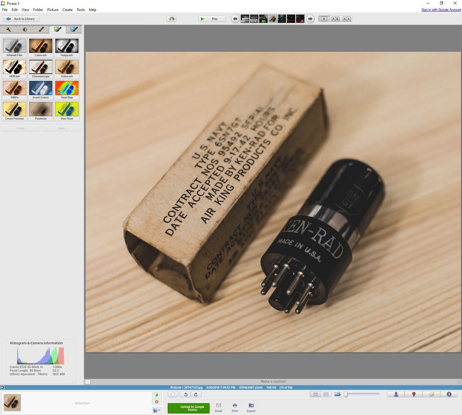The height and width of the screenshot is (415, 462).
Task: Open the blue paintbrush effects tab
Action: pos(74,29)
